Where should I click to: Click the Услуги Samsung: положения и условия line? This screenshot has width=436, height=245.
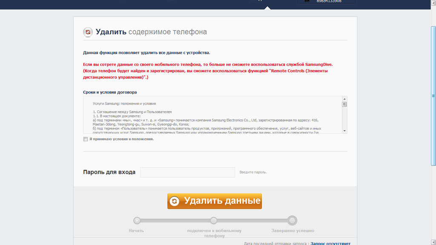coord(124,104)
